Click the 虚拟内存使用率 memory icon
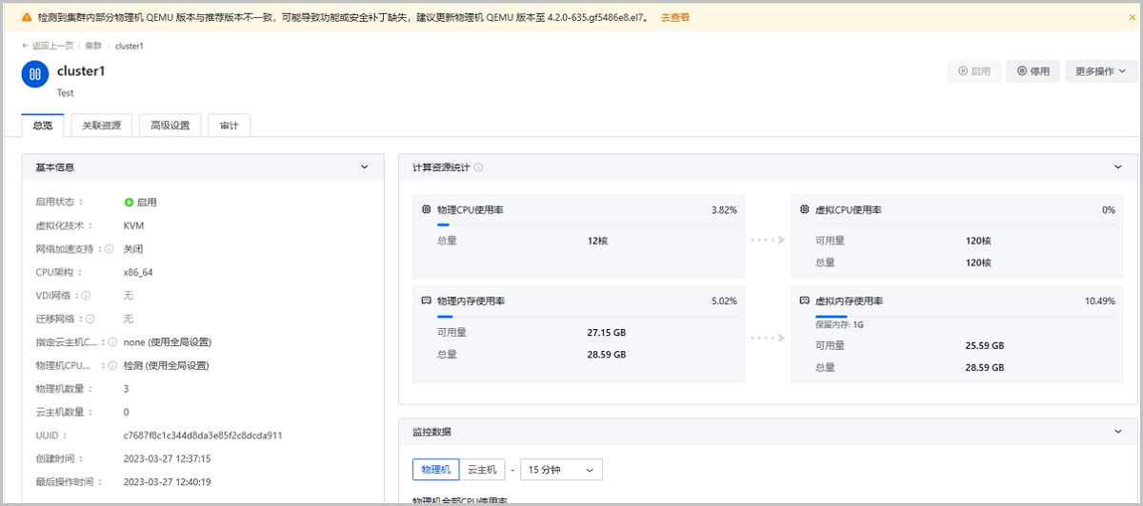The height and width of the screenshot is (506, 1143). coord(805,301)
